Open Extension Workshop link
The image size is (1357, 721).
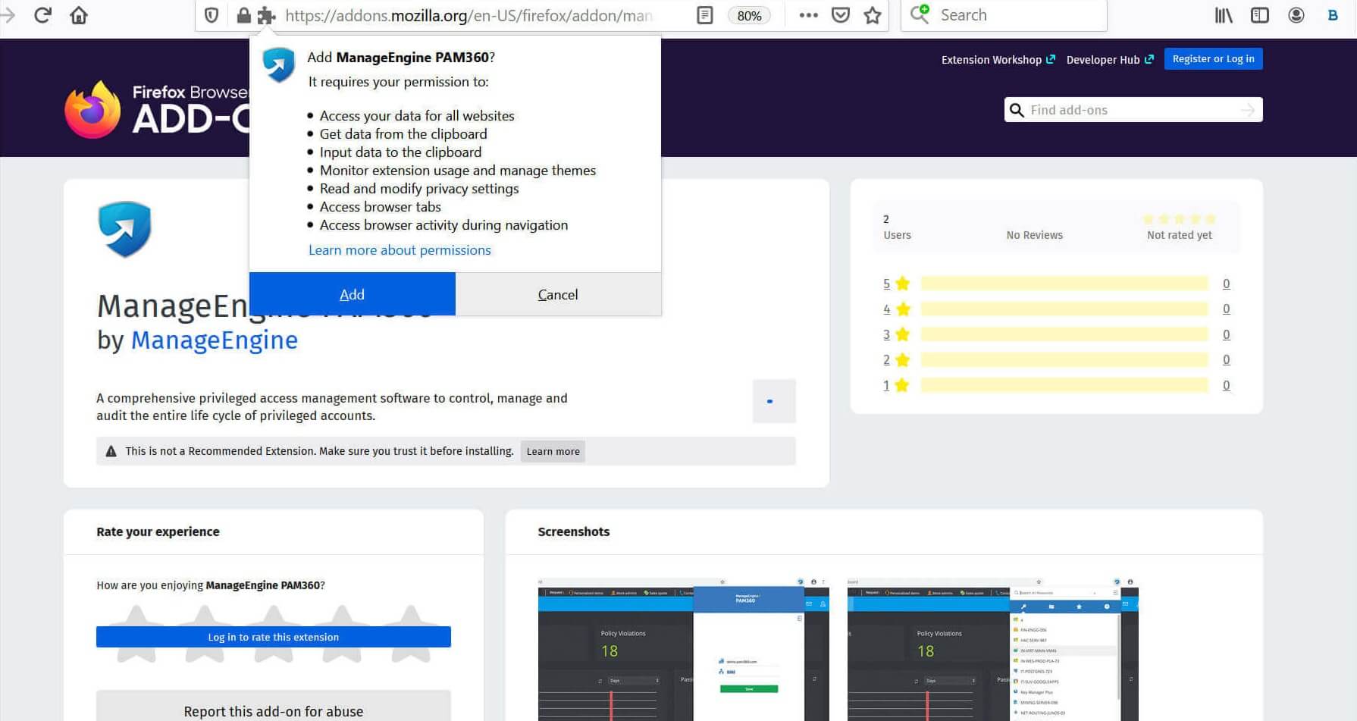(x=998, y=60)
